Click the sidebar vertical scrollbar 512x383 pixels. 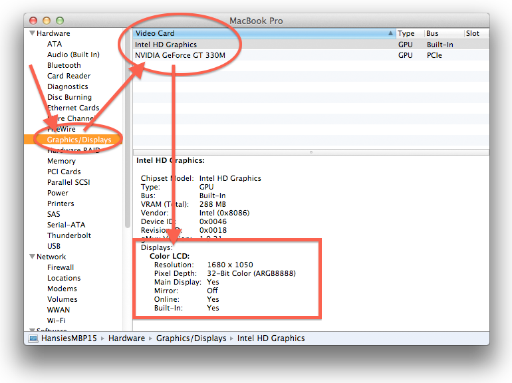[128, 128]
